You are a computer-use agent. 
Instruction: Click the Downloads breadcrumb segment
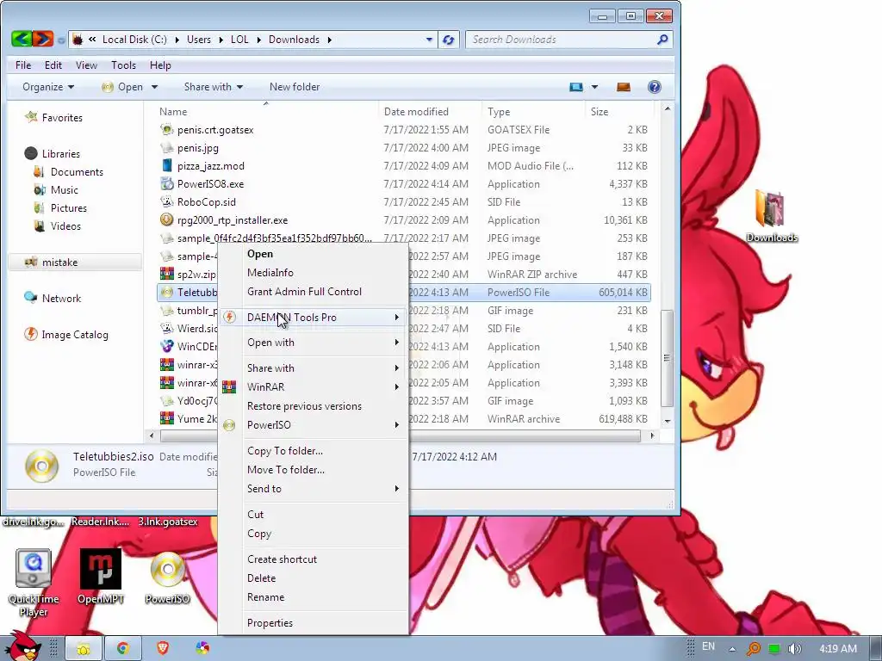[x=294, y=40]
